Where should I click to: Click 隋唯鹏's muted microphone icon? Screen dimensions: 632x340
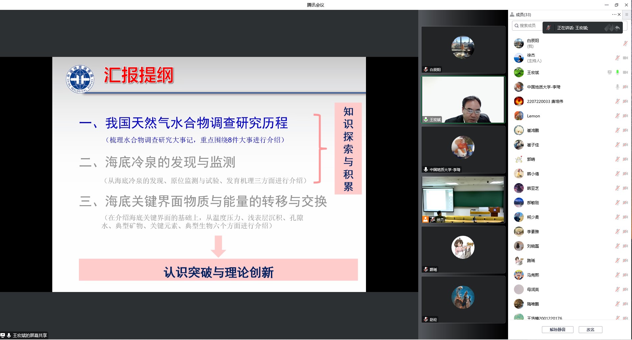[618, 304]
